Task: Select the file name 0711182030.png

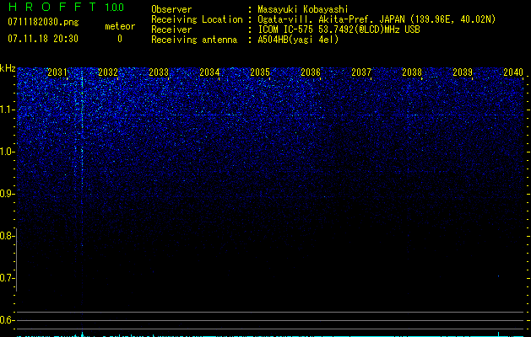Action: [x=43, y=22]
